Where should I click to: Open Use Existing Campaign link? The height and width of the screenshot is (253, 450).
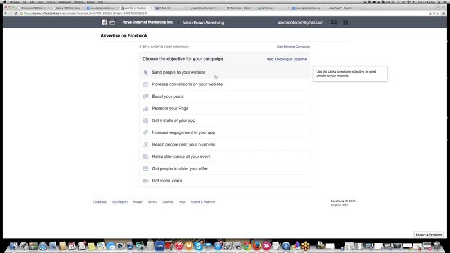click(x=294, y=47)
